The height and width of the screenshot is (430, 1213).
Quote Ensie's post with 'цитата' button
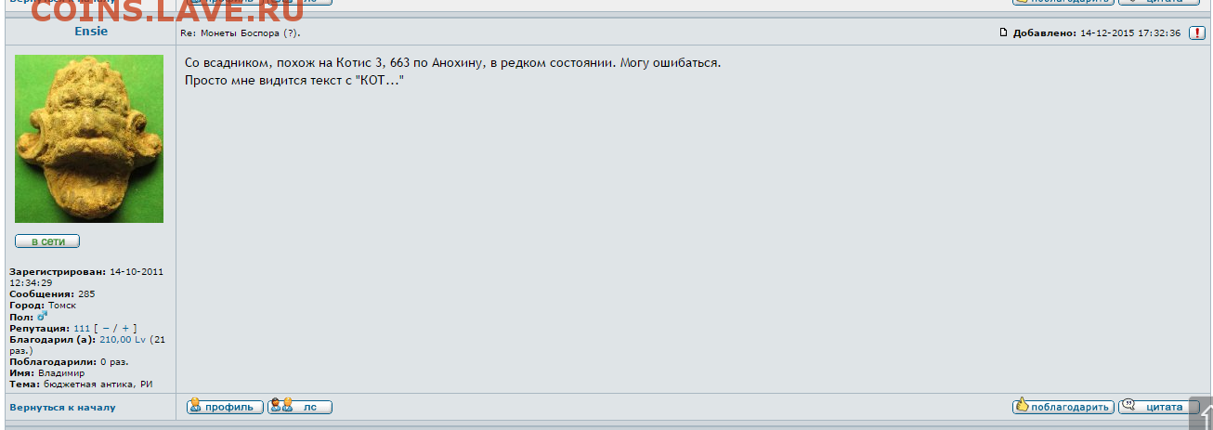(x=1158, y=406)
